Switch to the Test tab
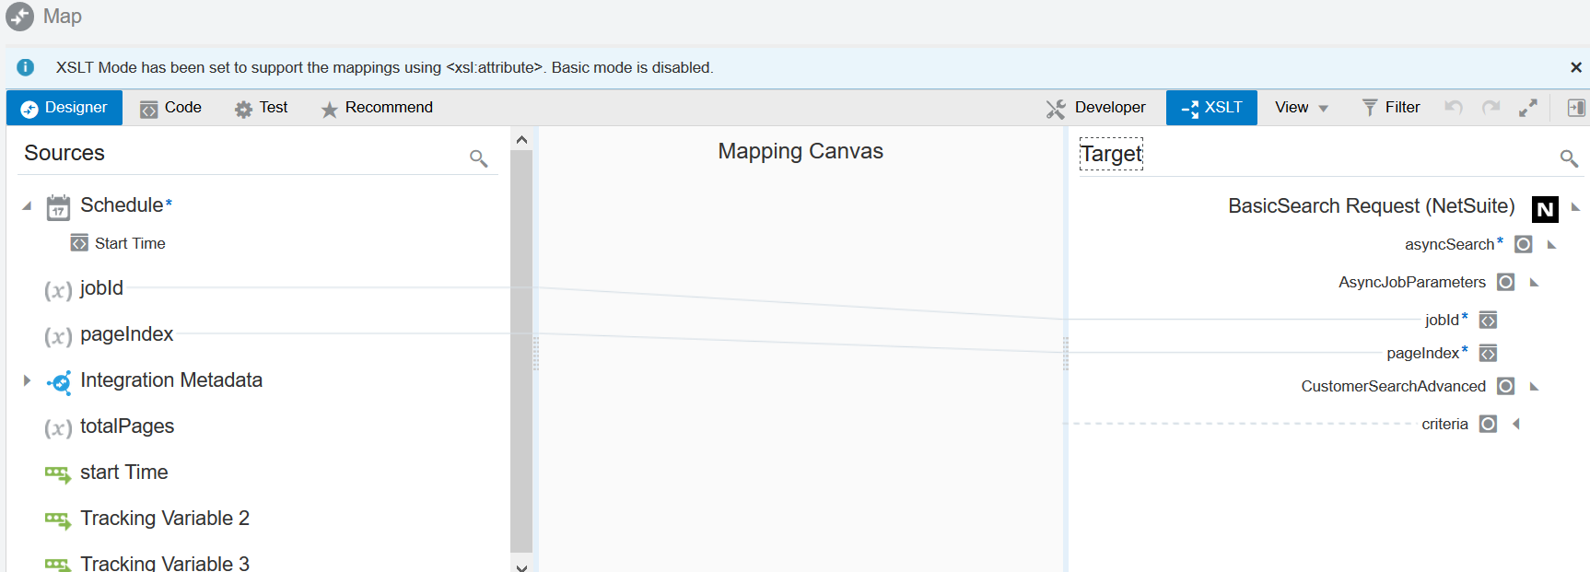This screenshot has height=572, width=1590. click(262, 108)
